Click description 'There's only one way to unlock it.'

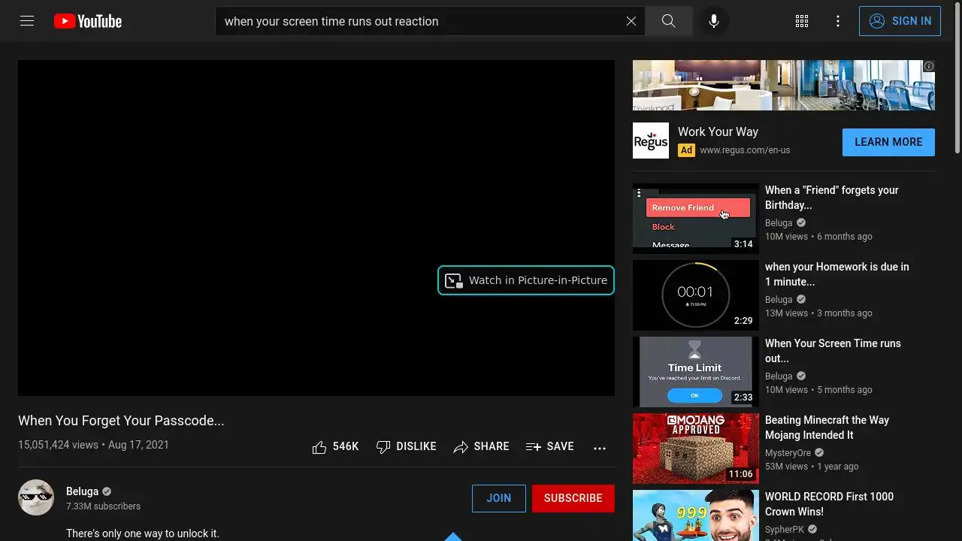(143, 533)
